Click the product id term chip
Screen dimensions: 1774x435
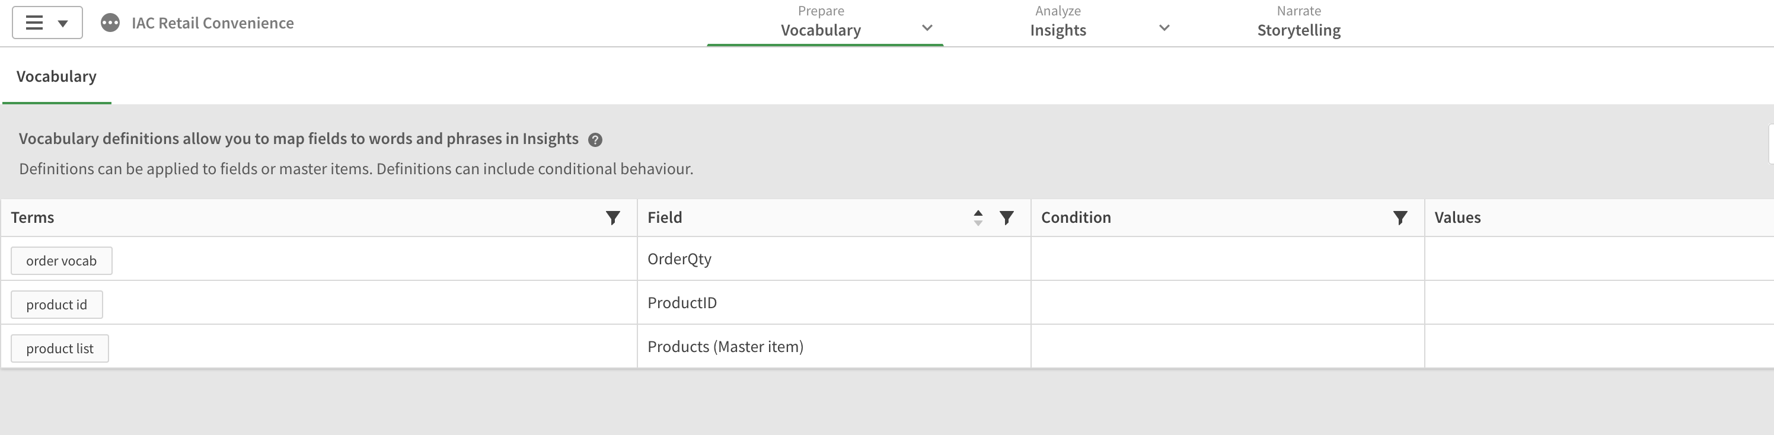56,304
